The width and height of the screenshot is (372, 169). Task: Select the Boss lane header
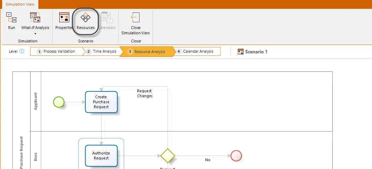(35, 157)
